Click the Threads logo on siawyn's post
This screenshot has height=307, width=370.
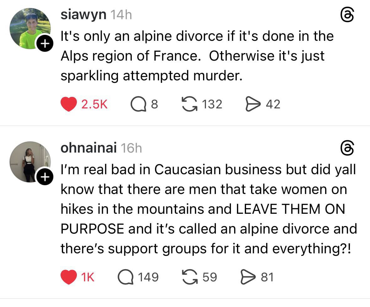pyautogui.click(x=347, y=15)
